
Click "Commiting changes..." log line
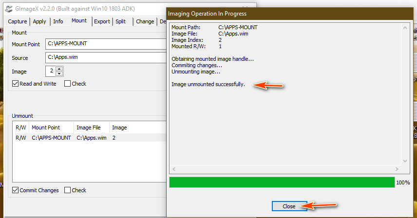tap(196, 65)
